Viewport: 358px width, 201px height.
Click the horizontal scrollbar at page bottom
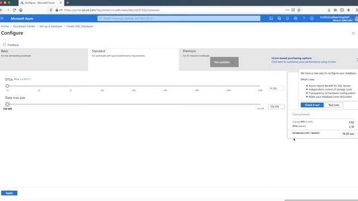(x=321, y=200)
